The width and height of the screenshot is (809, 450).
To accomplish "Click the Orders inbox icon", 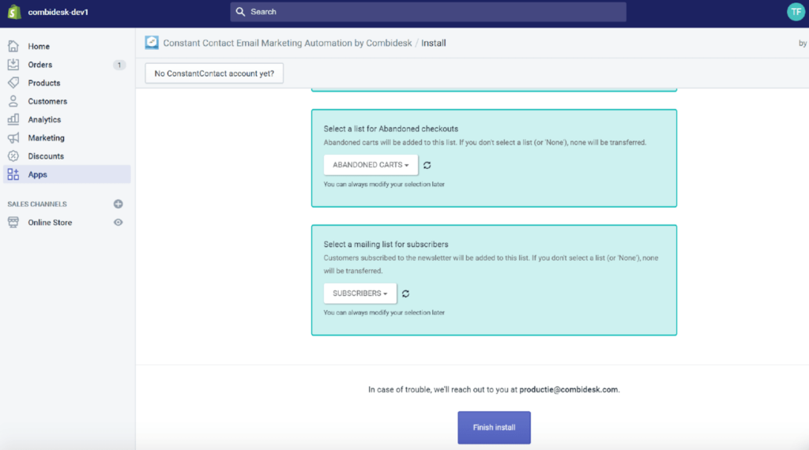I will [x=13, y=65].
